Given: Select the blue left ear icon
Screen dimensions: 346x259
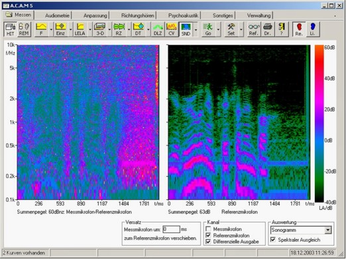Looking at the screenshot, I should (312, 29).
